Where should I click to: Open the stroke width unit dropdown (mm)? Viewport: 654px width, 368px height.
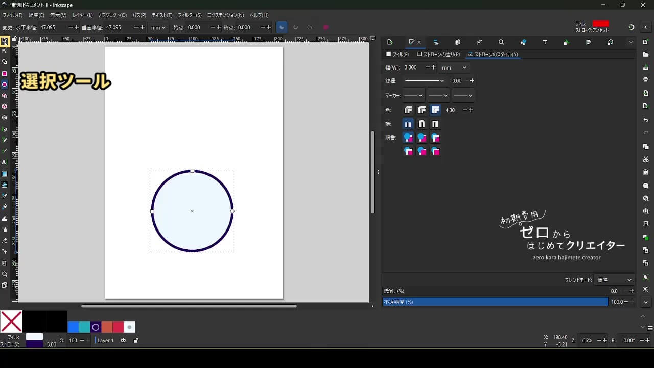click(x=454, y=67)
